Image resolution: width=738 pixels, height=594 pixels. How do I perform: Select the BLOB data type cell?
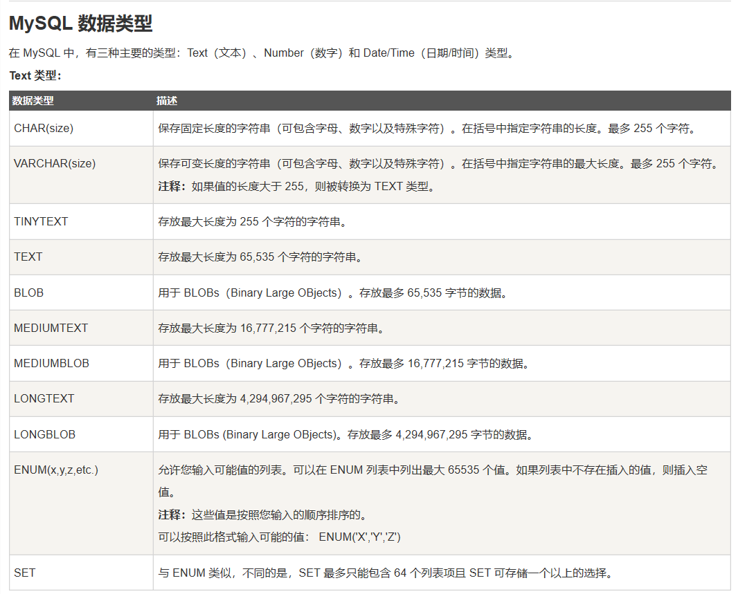tap(81, 293)
